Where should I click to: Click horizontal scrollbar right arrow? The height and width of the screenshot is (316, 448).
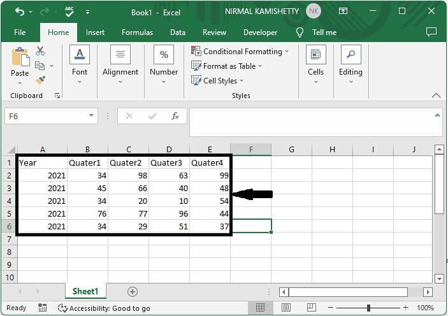coord(428,292)
